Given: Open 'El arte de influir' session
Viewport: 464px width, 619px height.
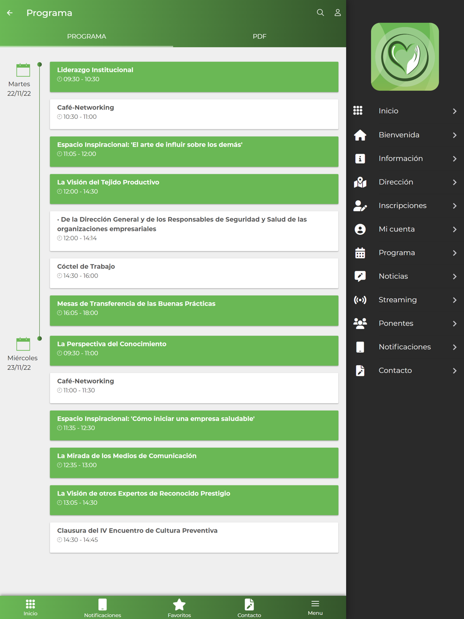Looking at the screenshot, I should tap(194, 152).
